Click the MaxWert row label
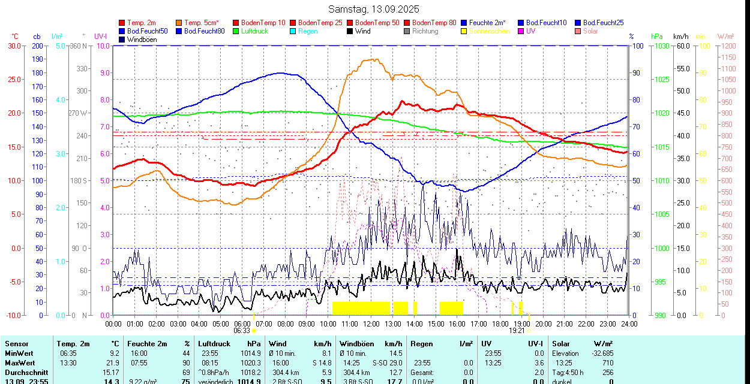This screenshot has height=384, width=750. (x=21, y=363)
